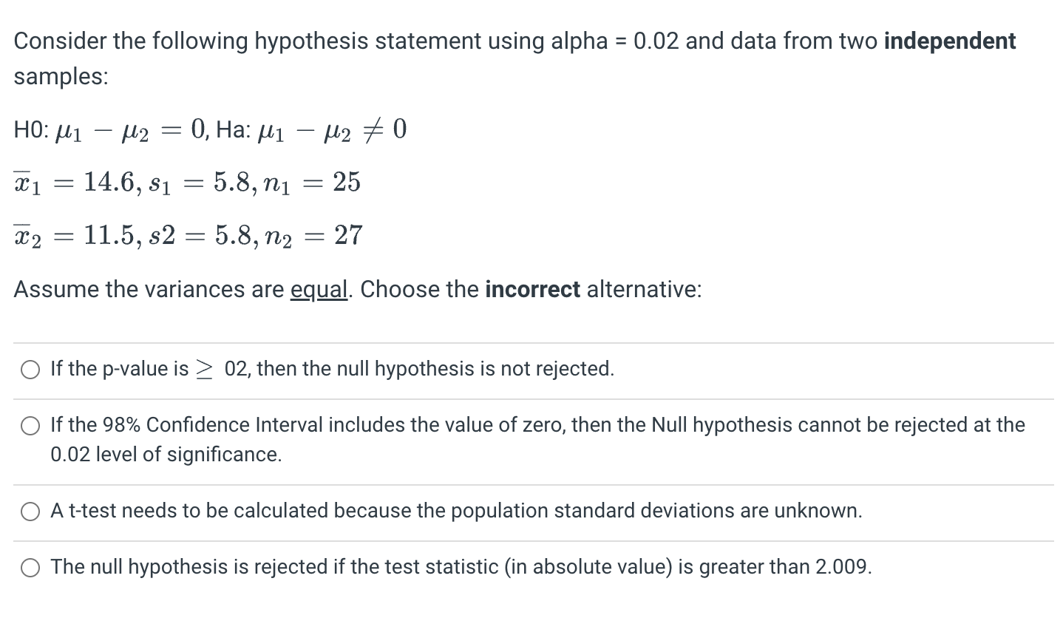Choose the 98% Confidence Interval answer option
This screenshot has height=618, width=1063.
pos(30,426)
